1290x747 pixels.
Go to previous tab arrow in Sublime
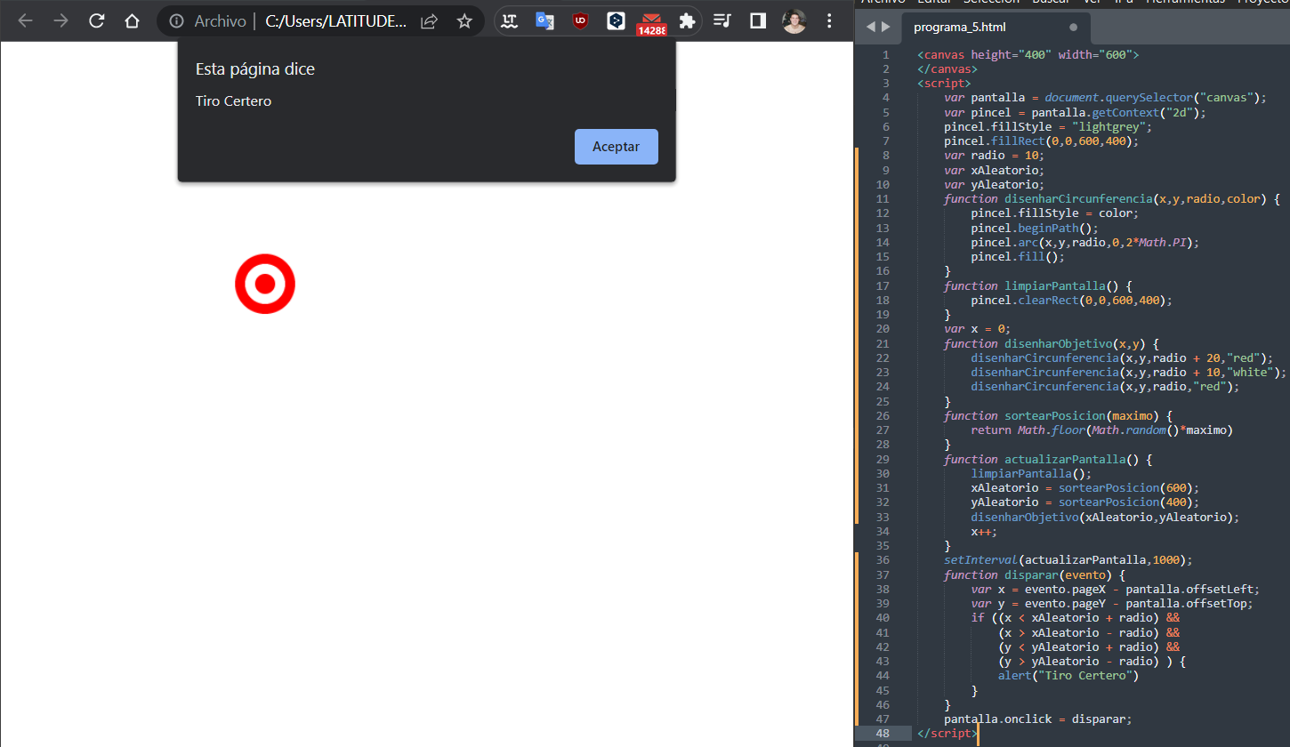coord(871,28)
